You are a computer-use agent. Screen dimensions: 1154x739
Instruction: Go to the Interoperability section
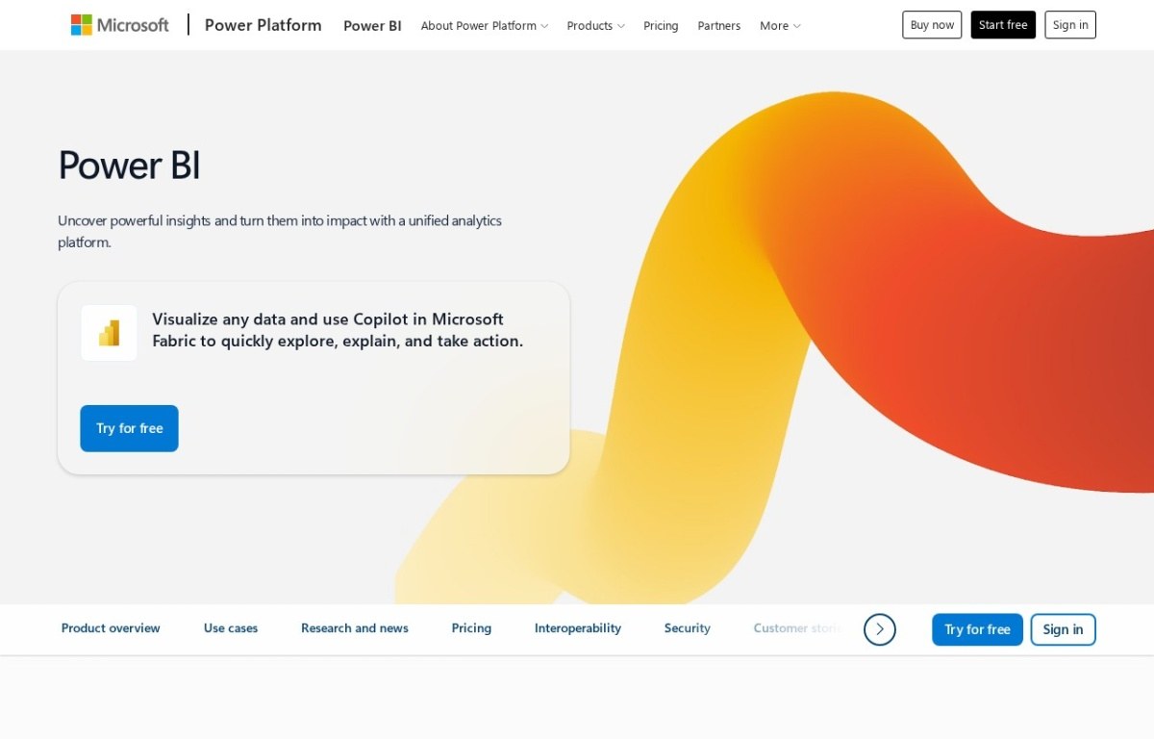point(578,628)
